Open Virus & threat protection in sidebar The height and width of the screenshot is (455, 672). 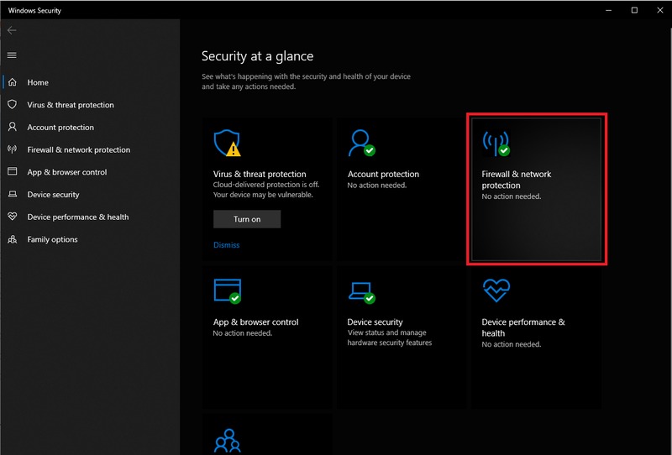point(70,105)
